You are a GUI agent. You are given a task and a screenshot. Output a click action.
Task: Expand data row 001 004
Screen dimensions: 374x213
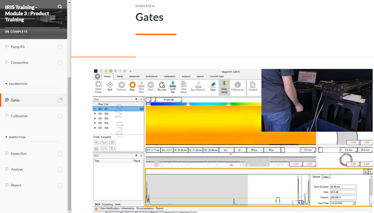point(95,124)
